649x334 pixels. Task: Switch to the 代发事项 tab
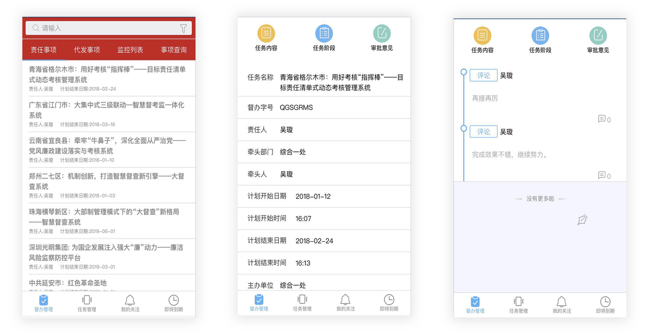coord(87,50)
